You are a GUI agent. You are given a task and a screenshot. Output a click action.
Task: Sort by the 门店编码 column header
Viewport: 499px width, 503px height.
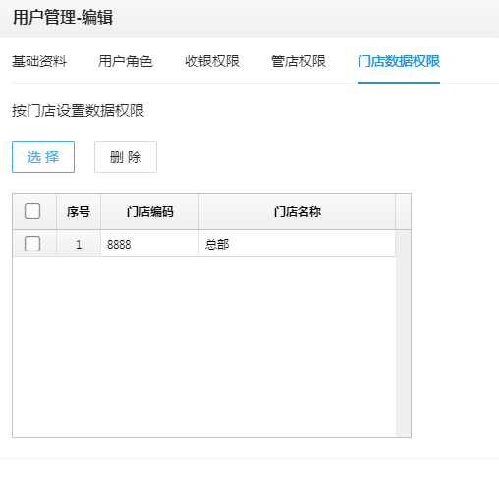[x=150, y=211]
